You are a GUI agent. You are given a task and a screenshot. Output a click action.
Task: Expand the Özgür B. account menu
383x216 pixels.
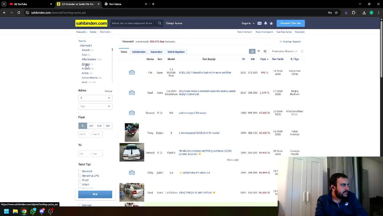click(x=248, y=23)
